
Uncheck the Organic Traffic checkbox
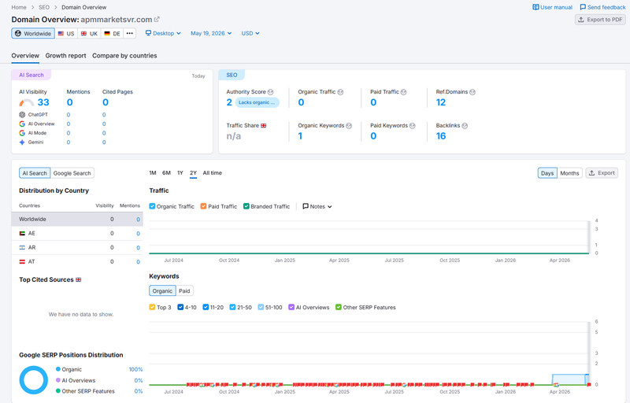pos(152,206)
